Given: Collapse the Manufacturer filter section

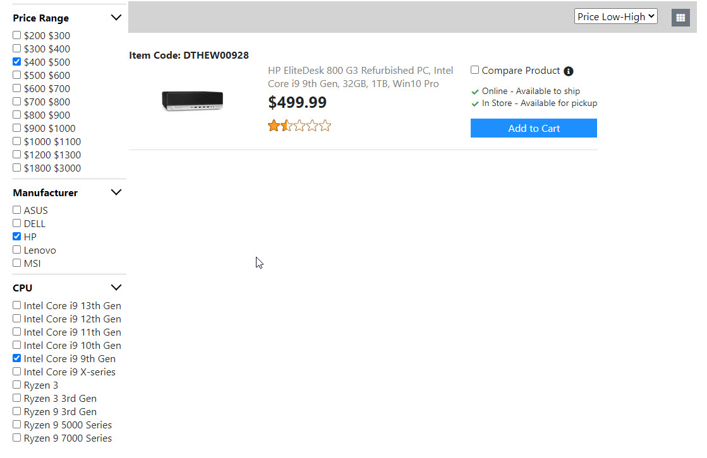Looking at the screenshot, I should (x=116, y=192).
